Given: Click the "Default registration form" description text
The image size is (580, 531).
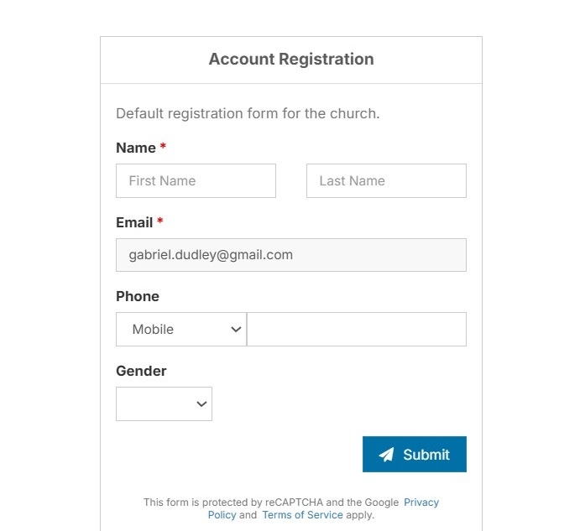Looking at the screenshot, I should tap(248, 113).
